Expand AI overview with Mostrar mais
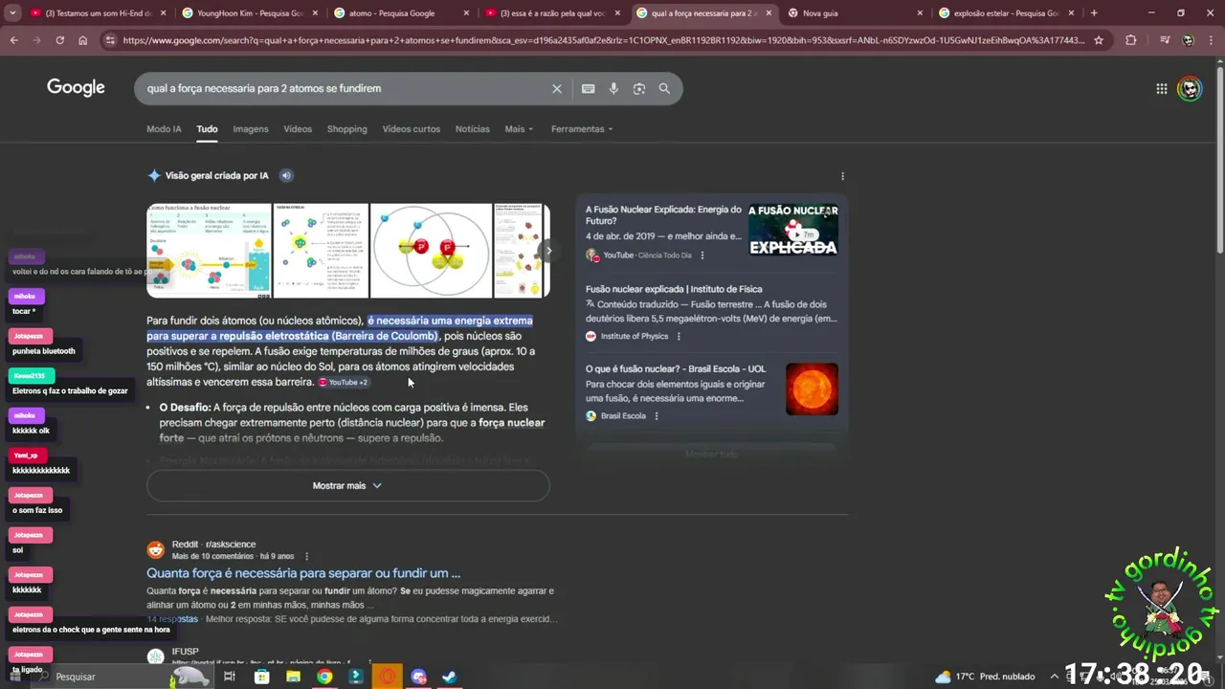This screenshot has width=1225, height=689. point(347,485)
